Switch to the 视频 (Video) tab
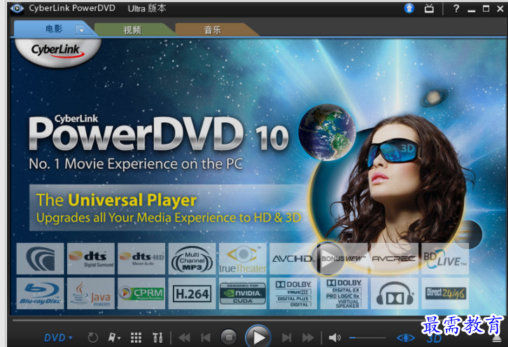The height and width of the screenshot is (347, 508). click(x=132, y=30)
